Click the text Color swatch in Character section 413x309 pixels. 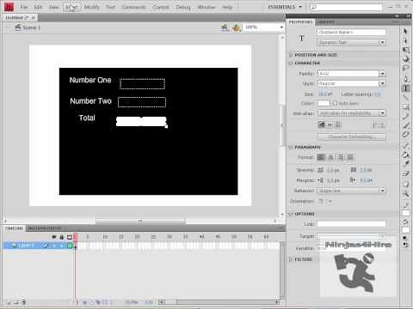[x=324, y=103]
